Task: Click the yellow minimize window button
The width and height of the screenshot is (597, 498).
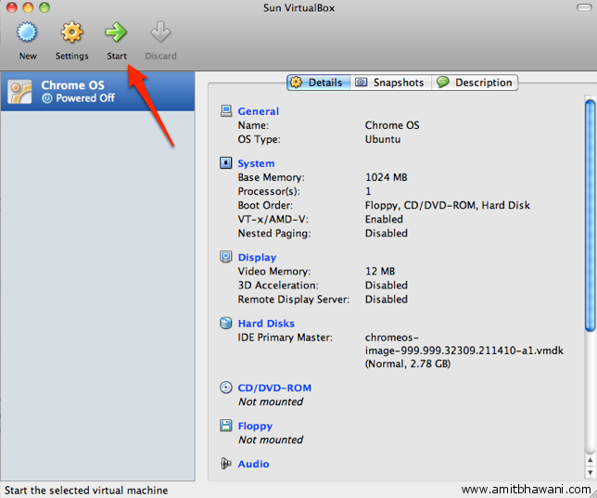Action: [x=28, y=7]
